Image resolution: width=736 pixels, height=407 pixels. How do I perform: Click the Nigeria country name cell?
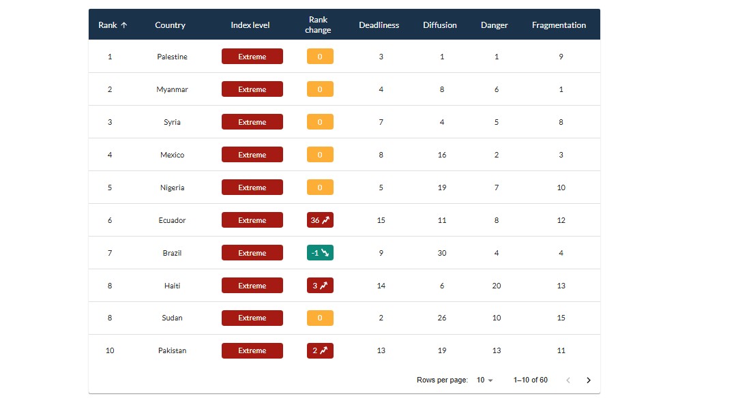(172, 187)
